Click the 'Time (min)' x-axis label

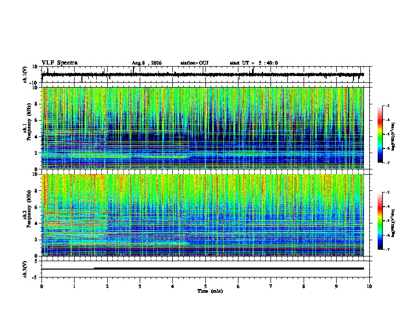tap(210, 291)
